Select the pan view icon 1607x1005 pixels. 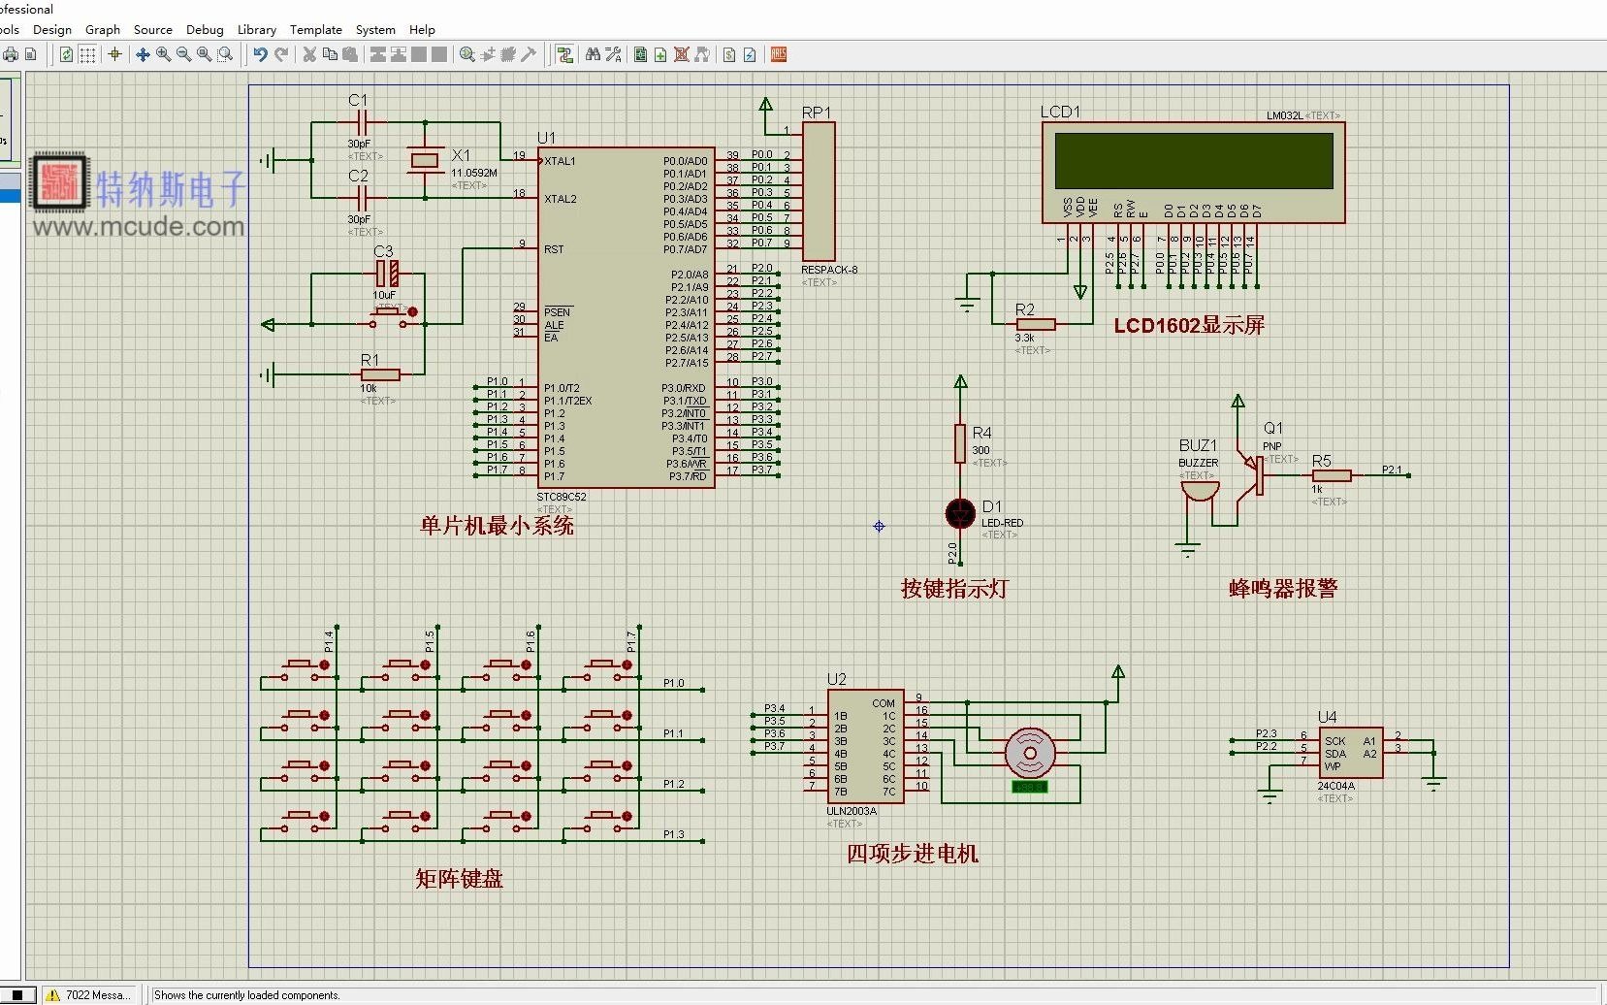(143, 55)
